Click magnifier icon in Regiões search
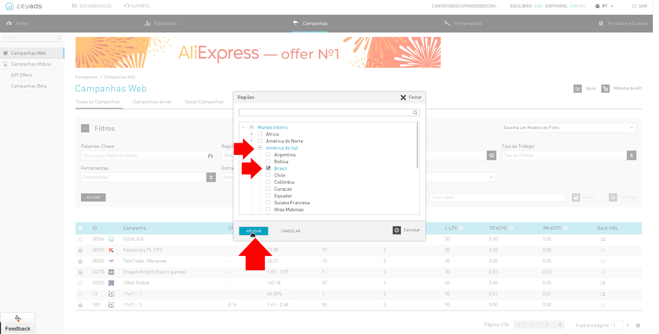The height and width of the screenshot is (334, 659). pyautogui.click(x=415, y=113)
